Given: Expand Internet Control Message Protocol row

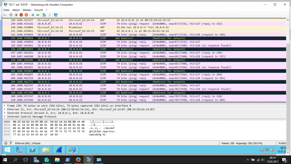Looking at the screenshot, I should coord(5,116).
